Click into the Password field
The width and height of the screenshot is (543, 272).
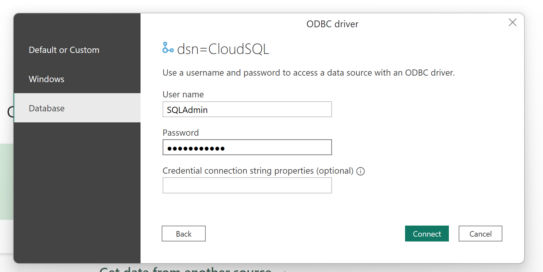coord(247,148)
